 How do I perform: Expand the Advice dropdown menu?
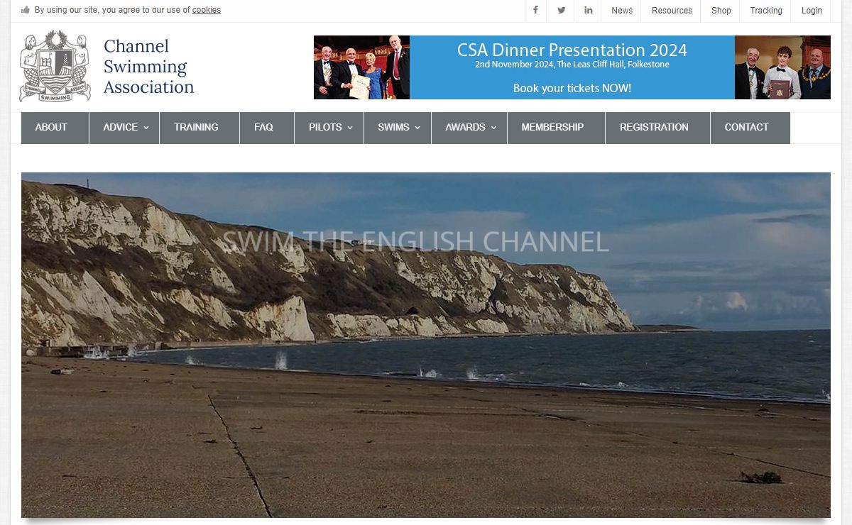125,128
